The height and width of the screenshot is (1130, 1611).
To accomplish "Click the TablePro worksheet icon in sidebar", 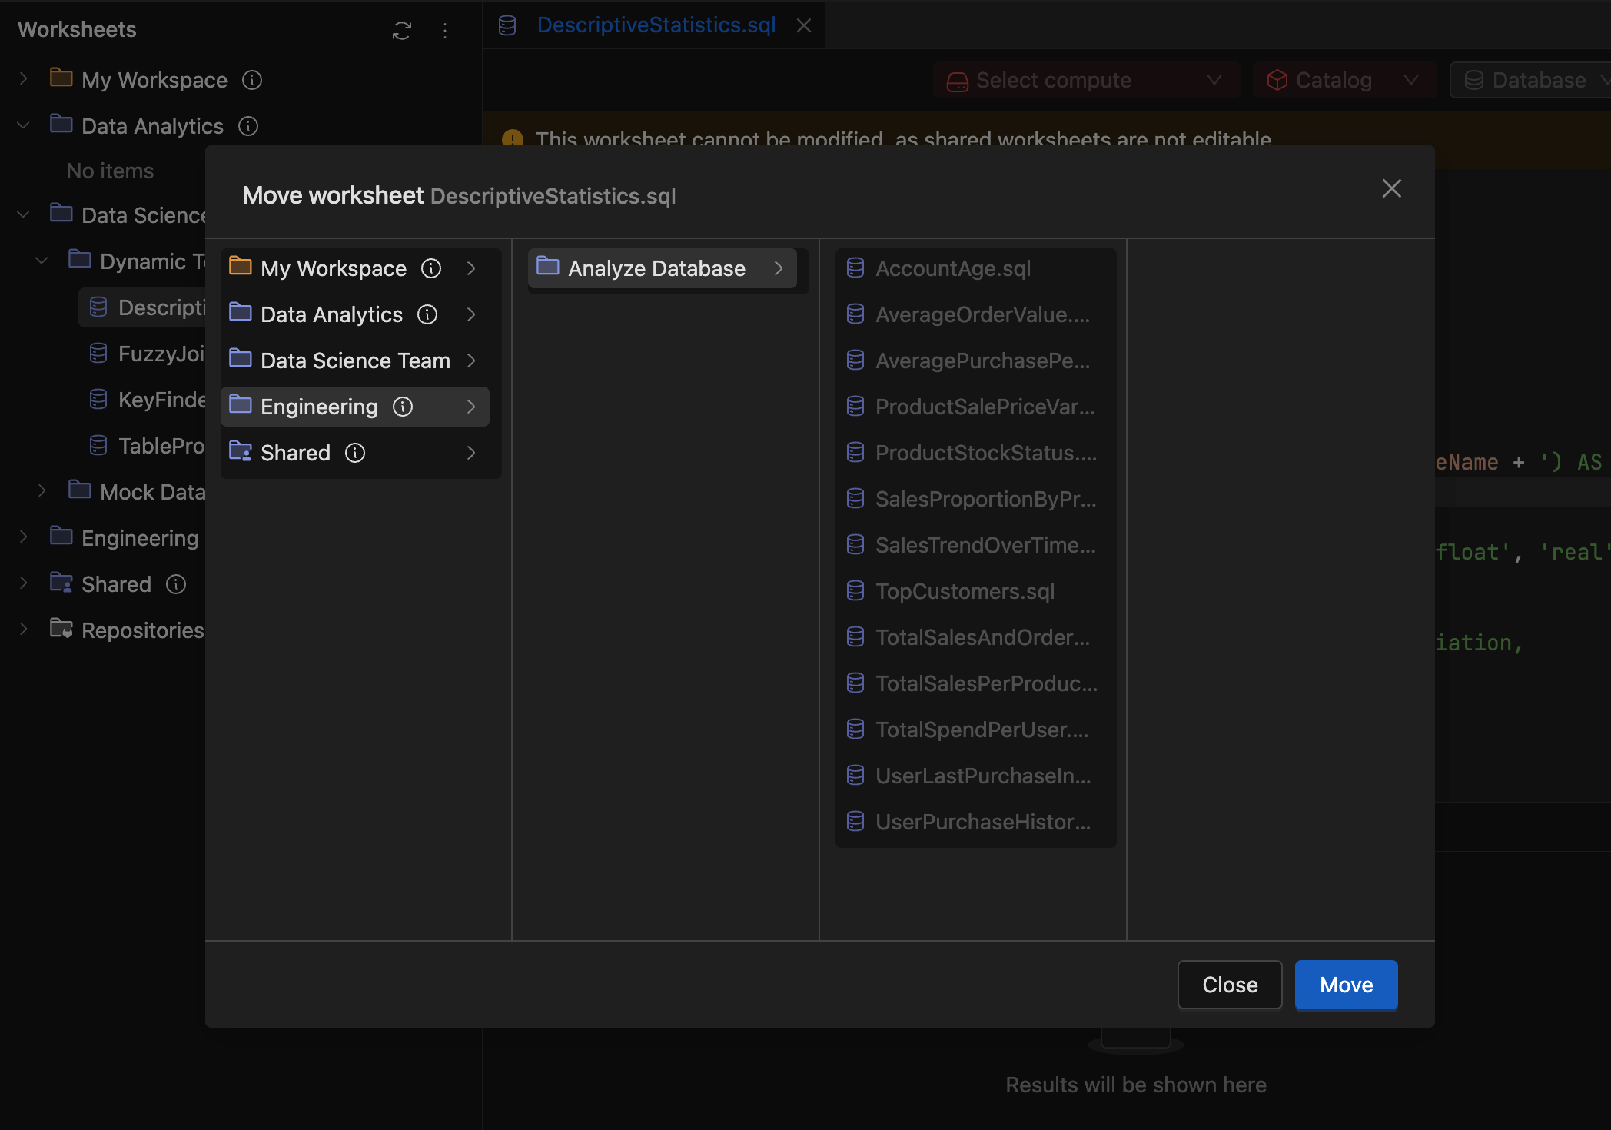I will [98, 445].
